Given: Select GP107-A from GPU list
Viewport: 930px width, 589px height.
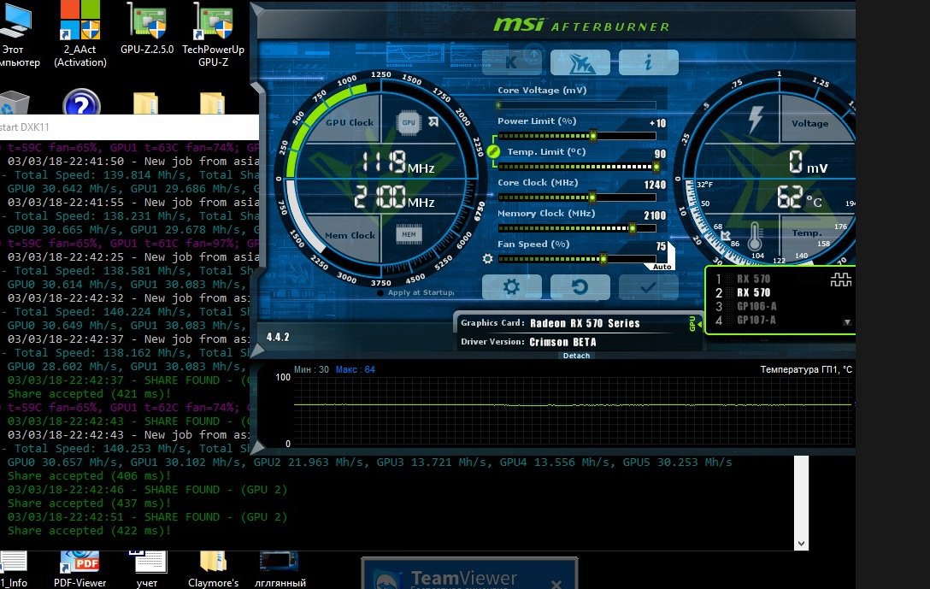Looking at the screenshot, I should click(x=756, y=320).
